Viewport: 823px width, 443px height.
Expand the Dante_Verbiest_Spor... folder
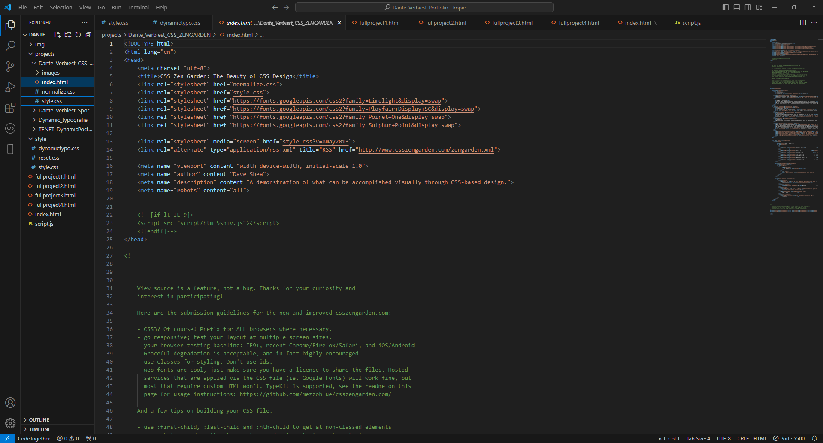click(x=57, y=110)
